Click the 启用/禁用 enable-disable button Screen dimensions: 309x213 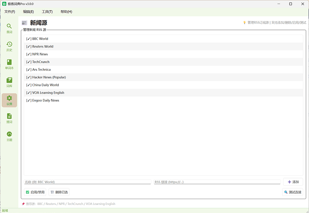[x=35, y=192]
